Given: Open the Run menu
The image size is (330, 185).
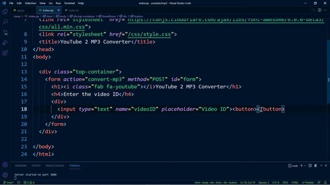Looking at the screenshot, I should point(58,3).
